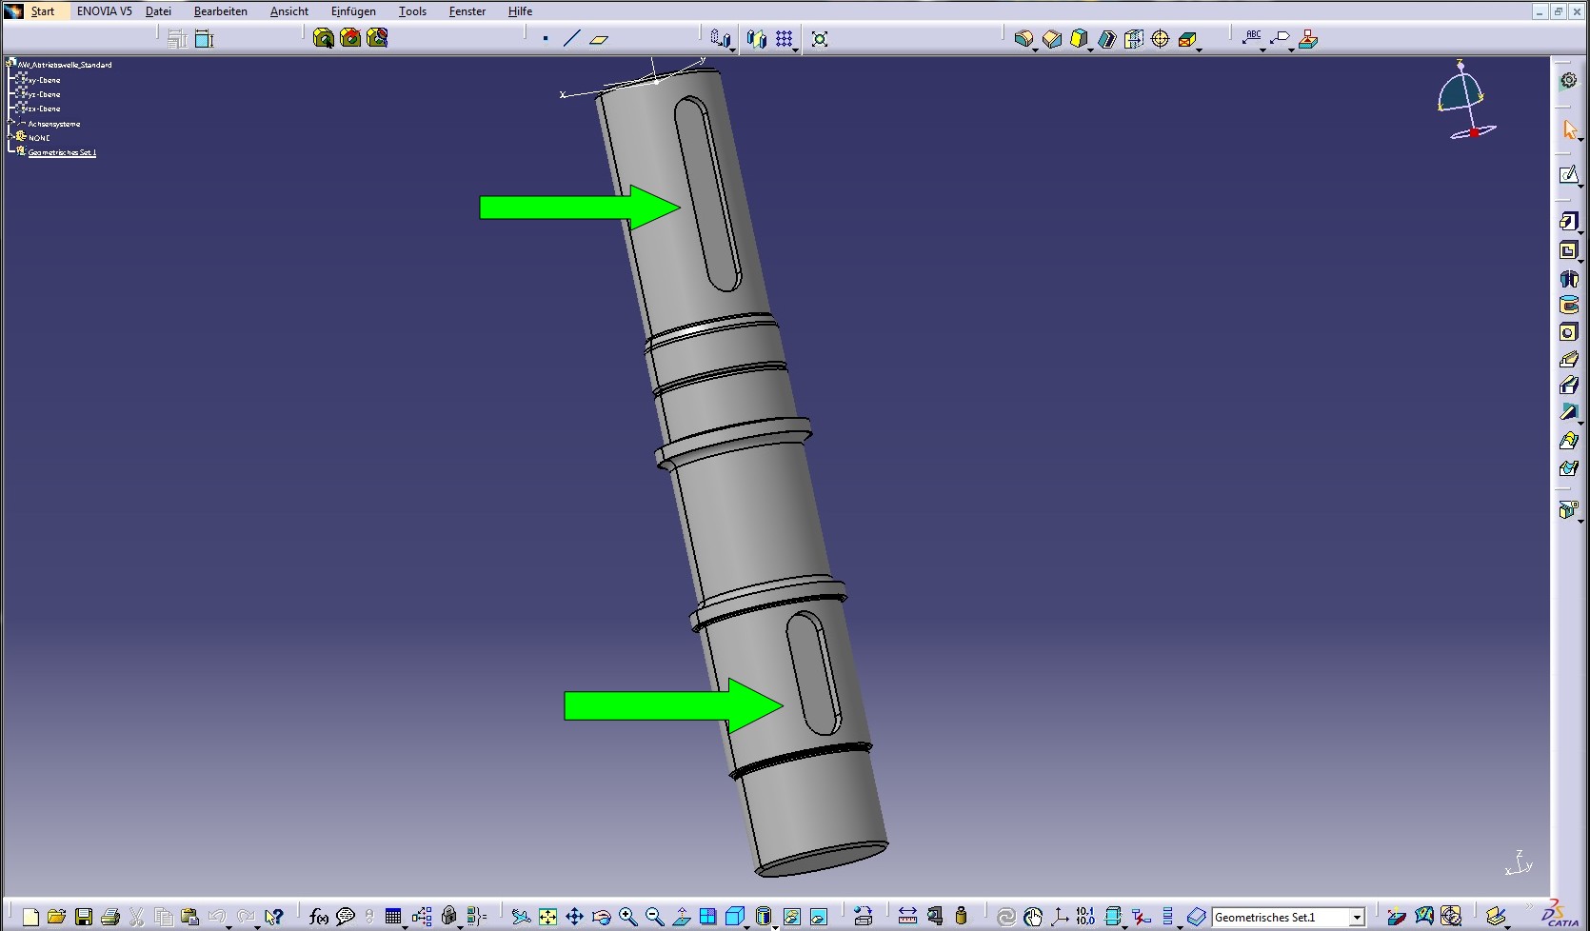Open the Bearbeiten menu

point(221,11)
